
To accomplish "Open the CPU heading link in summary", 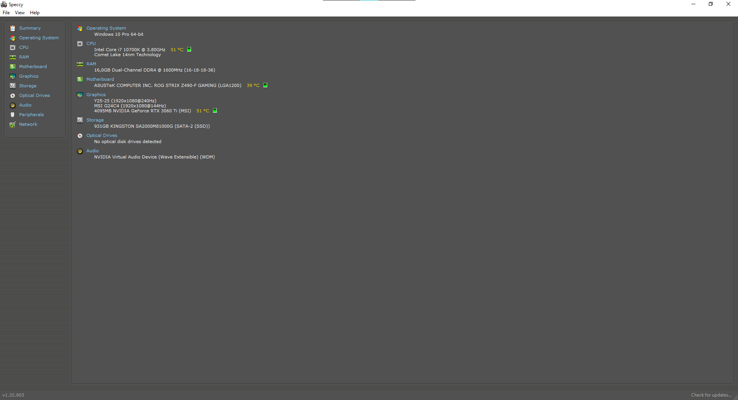I will tap(91, 43).
